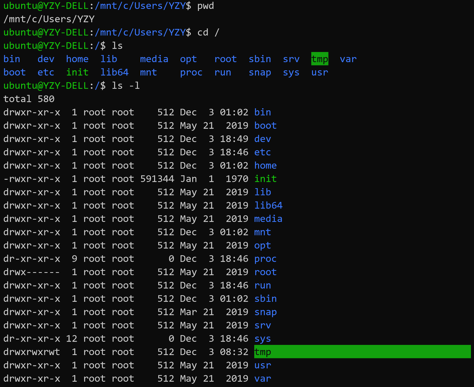Click link count '12' in sys row

(x=71, y=339)
